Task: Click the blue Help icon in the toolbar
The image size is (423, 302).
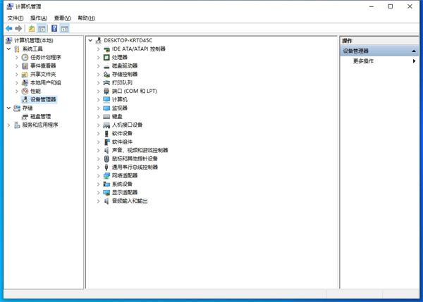Action: pos(54,28)
